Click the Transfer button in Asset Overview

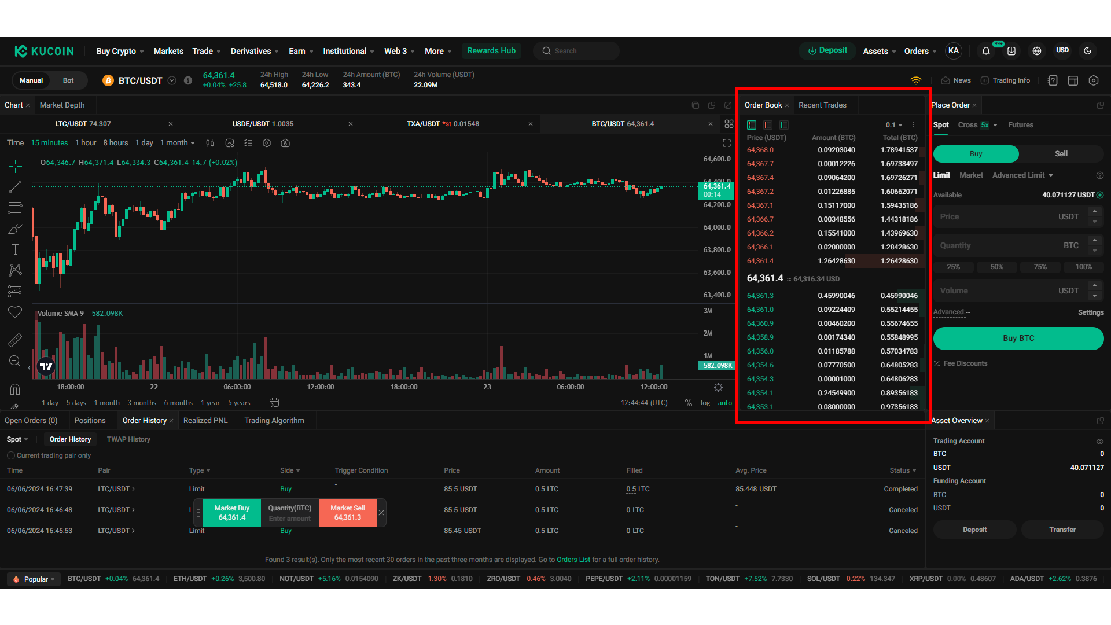[x=1062, y=530]
